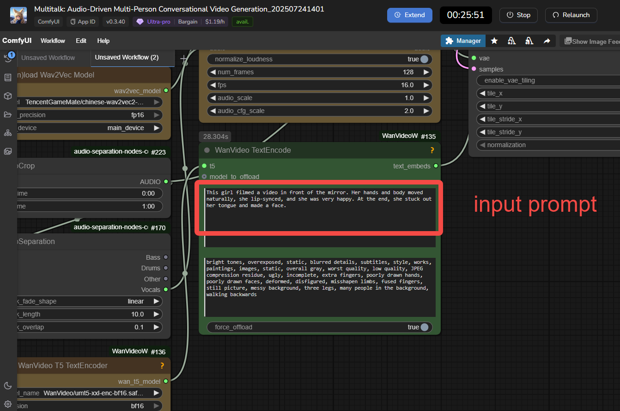The width and height of the screenshot is (620, 411).
Task: Click the Extend session button
Action: click(x=409, y=15)
